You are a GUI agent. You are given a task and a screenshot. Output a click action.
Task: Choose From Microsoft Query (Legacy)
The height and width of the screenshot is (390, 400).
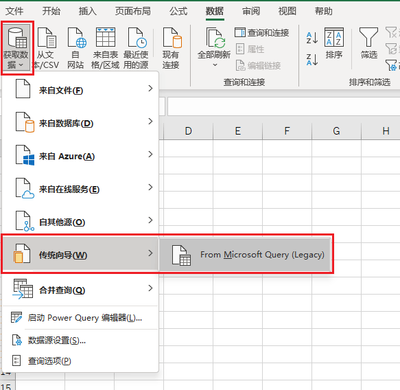pyautogui.click(x=245, y=255)
